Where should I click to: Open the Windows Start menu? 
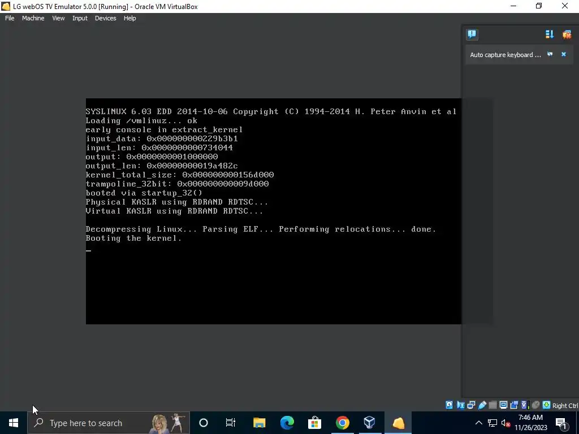(x=14, y=423)
